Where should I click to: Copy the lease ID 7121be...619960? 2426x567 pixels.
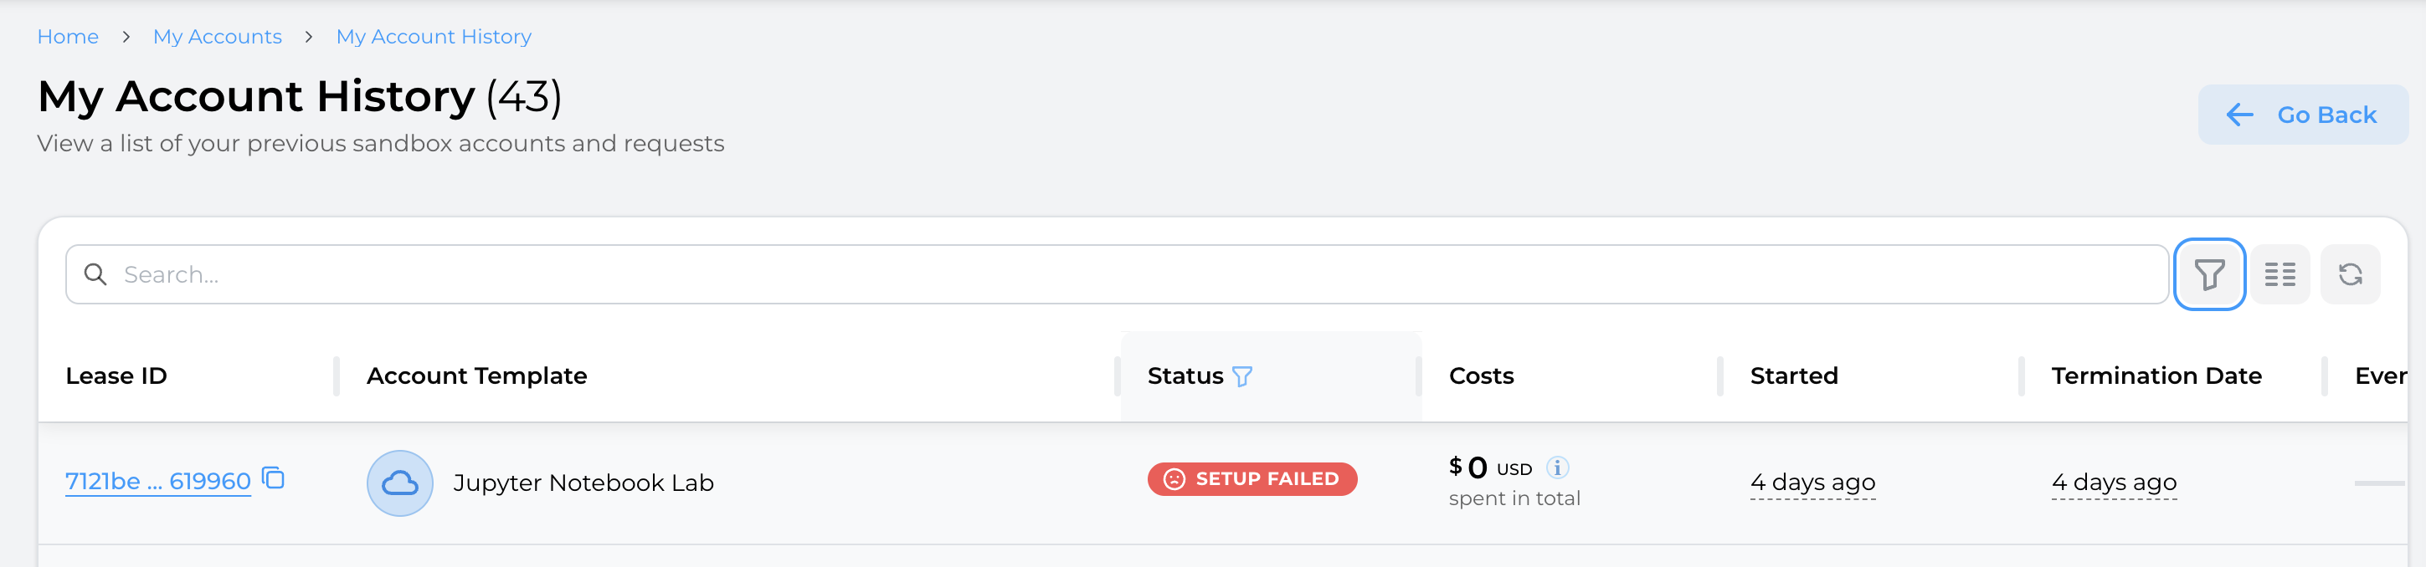pyautogui.click(x=273, y=478)
